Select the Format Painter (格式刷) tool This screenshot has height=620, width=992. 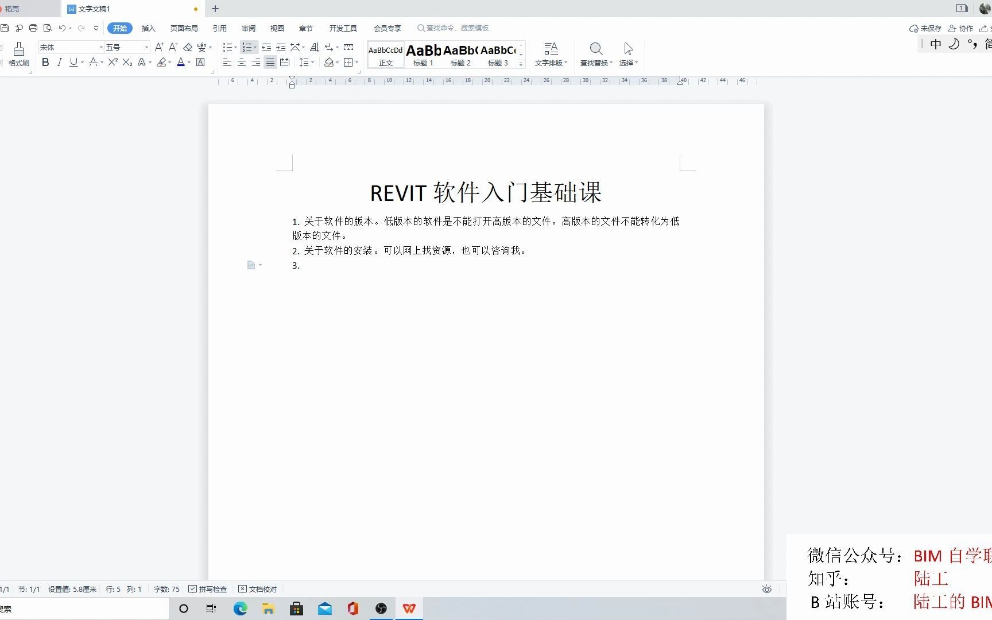[x=18, y=55]
